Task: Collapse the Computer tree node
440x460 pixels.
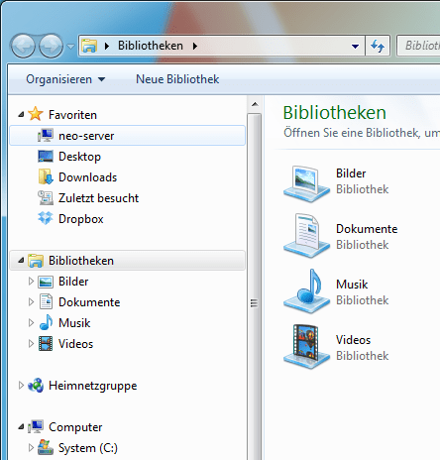Action: tap(21, 427)
